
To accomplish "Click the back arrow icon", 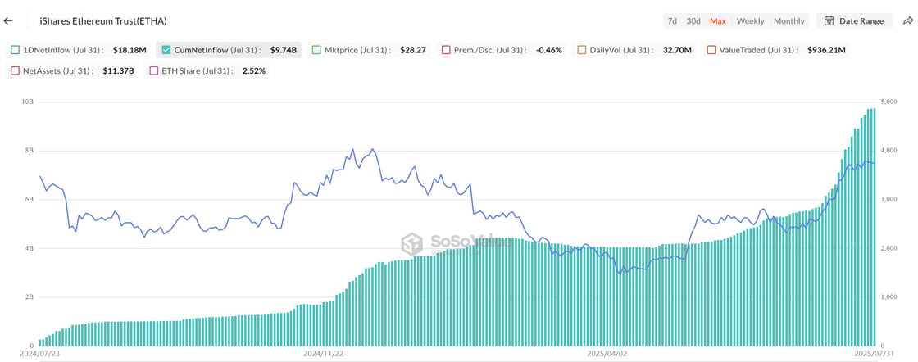I will 7,21.
